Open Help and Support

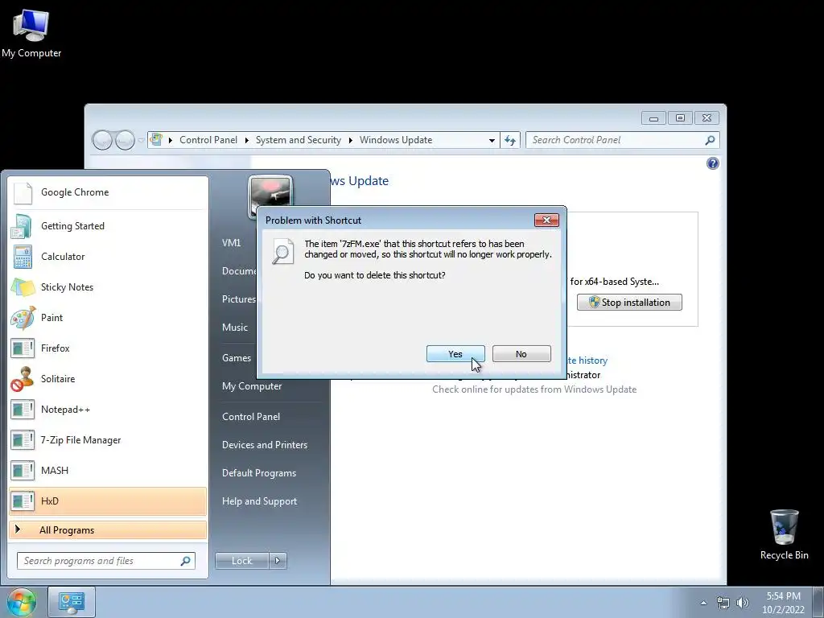click(259, 501)
